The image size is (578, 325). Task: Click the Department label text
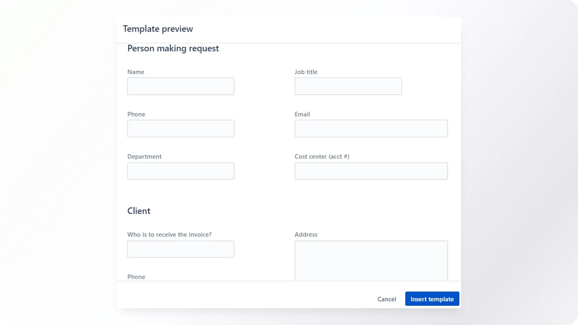(144, 156)
